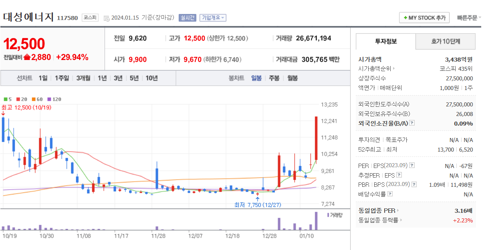
Task: Select the 1년 line chart period
Action: click(x=102, y=78)
